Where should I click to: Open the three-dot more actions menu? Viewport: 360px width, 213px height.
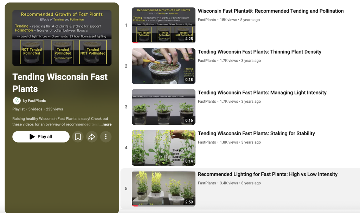[x=106, y=137]
